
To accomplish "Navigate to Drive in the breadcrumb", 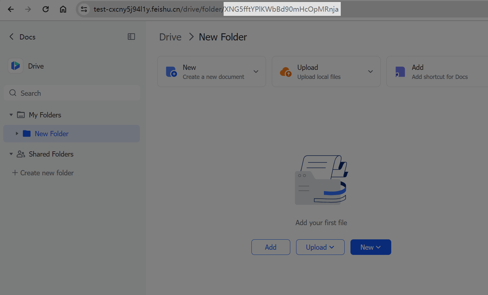I will click(x=170, y=37).
